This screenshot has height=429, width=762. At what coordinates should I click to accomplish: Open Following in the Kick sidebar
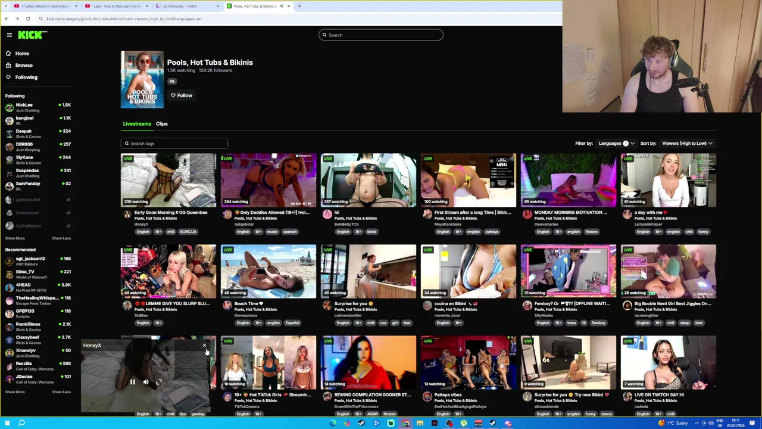[26, 77]
